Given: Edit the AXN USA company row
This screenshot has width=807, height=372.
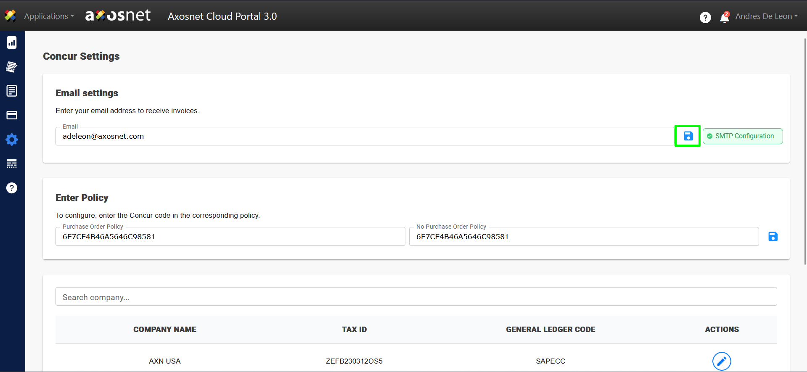Looking at the screenshot, I should 721,361.
